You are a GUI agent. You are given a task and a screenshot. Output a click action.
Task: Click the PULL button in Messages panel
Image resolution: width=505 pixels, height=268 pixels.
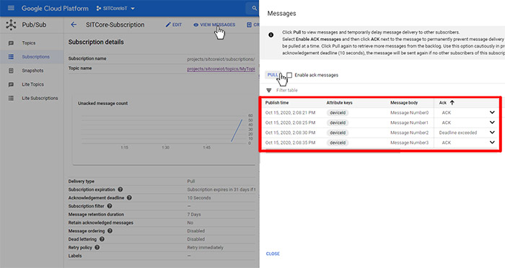(x=273, y=75)
